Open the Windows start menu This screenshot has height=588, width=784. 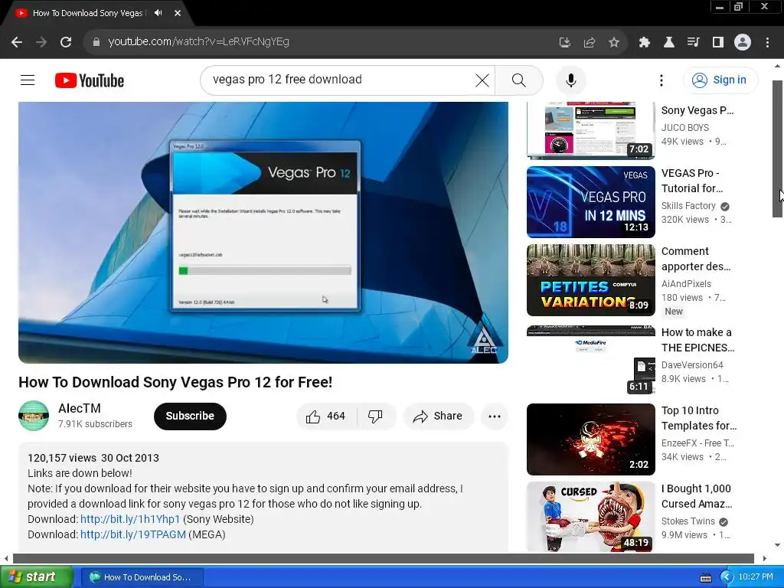click(36, 577)
